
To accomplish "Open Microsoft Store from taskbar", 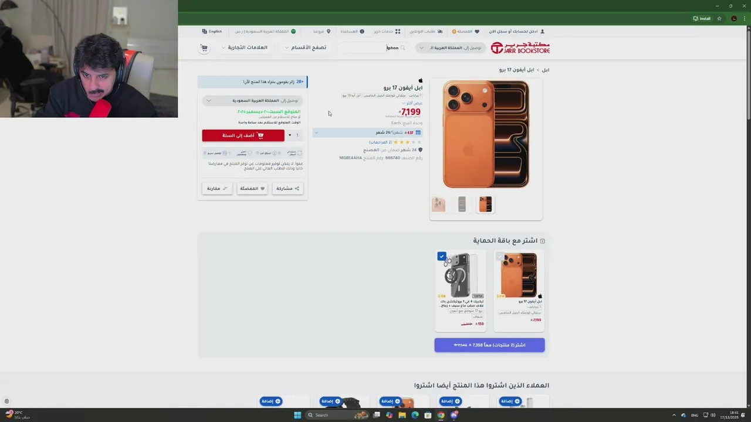I will [x=428, y=415].
